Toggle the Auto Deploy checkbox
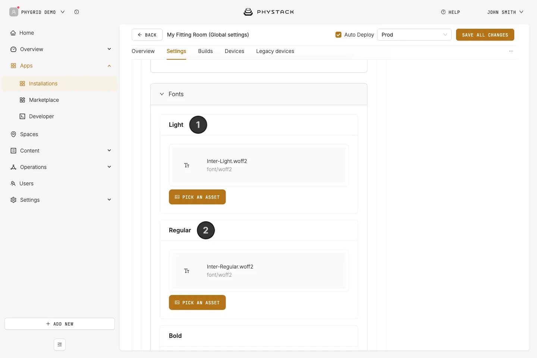Image resolution: width=537 pixels, height=358 pixels. pyautogui.click(x=339, y=35)
